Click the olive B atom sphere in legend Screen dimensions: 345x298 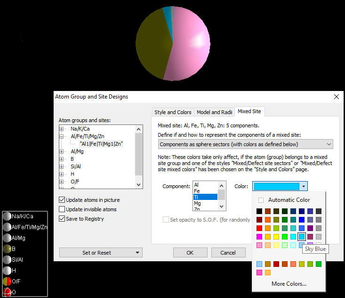pos(7,248)
